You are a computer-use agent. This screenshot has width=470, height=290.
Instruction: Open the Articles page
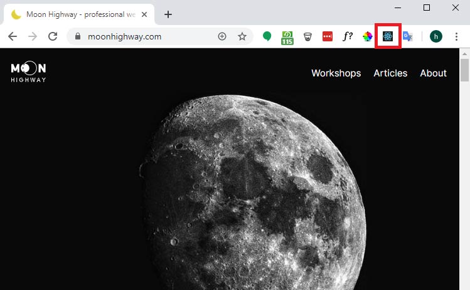pyautogui.click(x=390, y=73)
